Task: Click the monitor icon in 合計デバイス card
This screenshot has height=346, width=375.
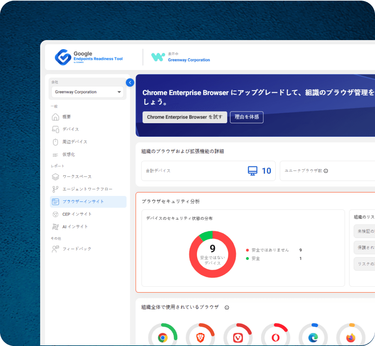Action: tap(253, 171)
